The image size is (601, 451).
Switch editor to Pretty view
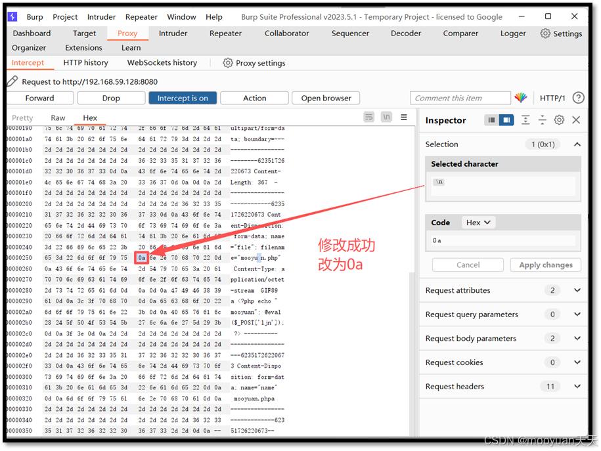coord(22,118)
